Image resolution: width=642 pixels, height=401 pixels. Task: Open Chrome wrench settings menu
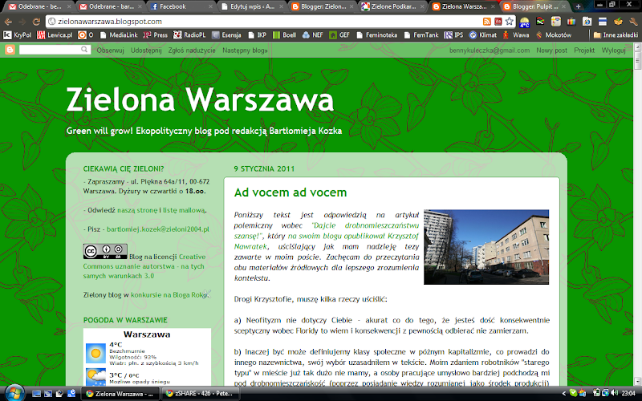[x=633, y=22]
